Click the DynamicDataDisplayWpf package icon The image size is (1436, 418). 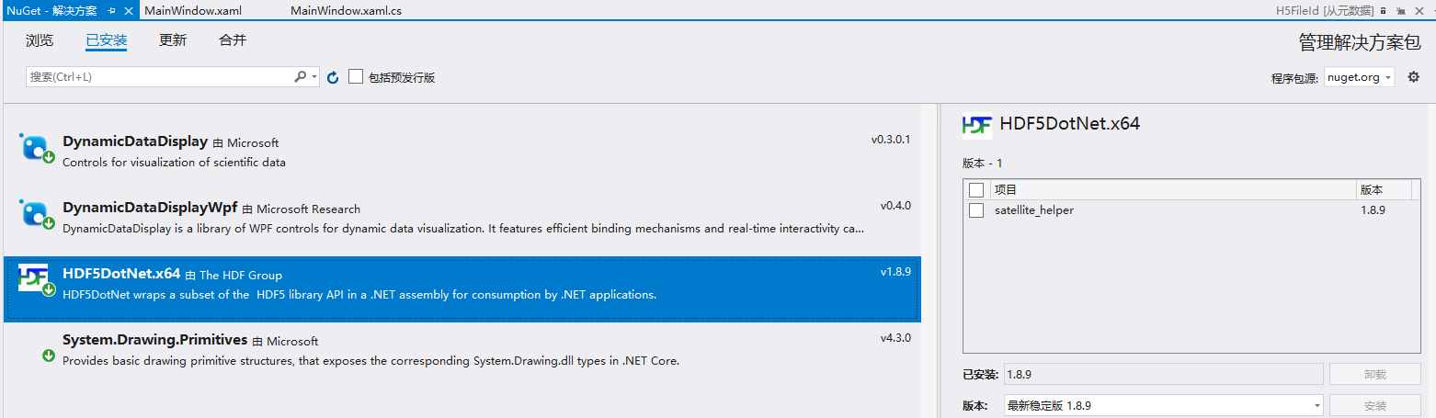(35, 214)
